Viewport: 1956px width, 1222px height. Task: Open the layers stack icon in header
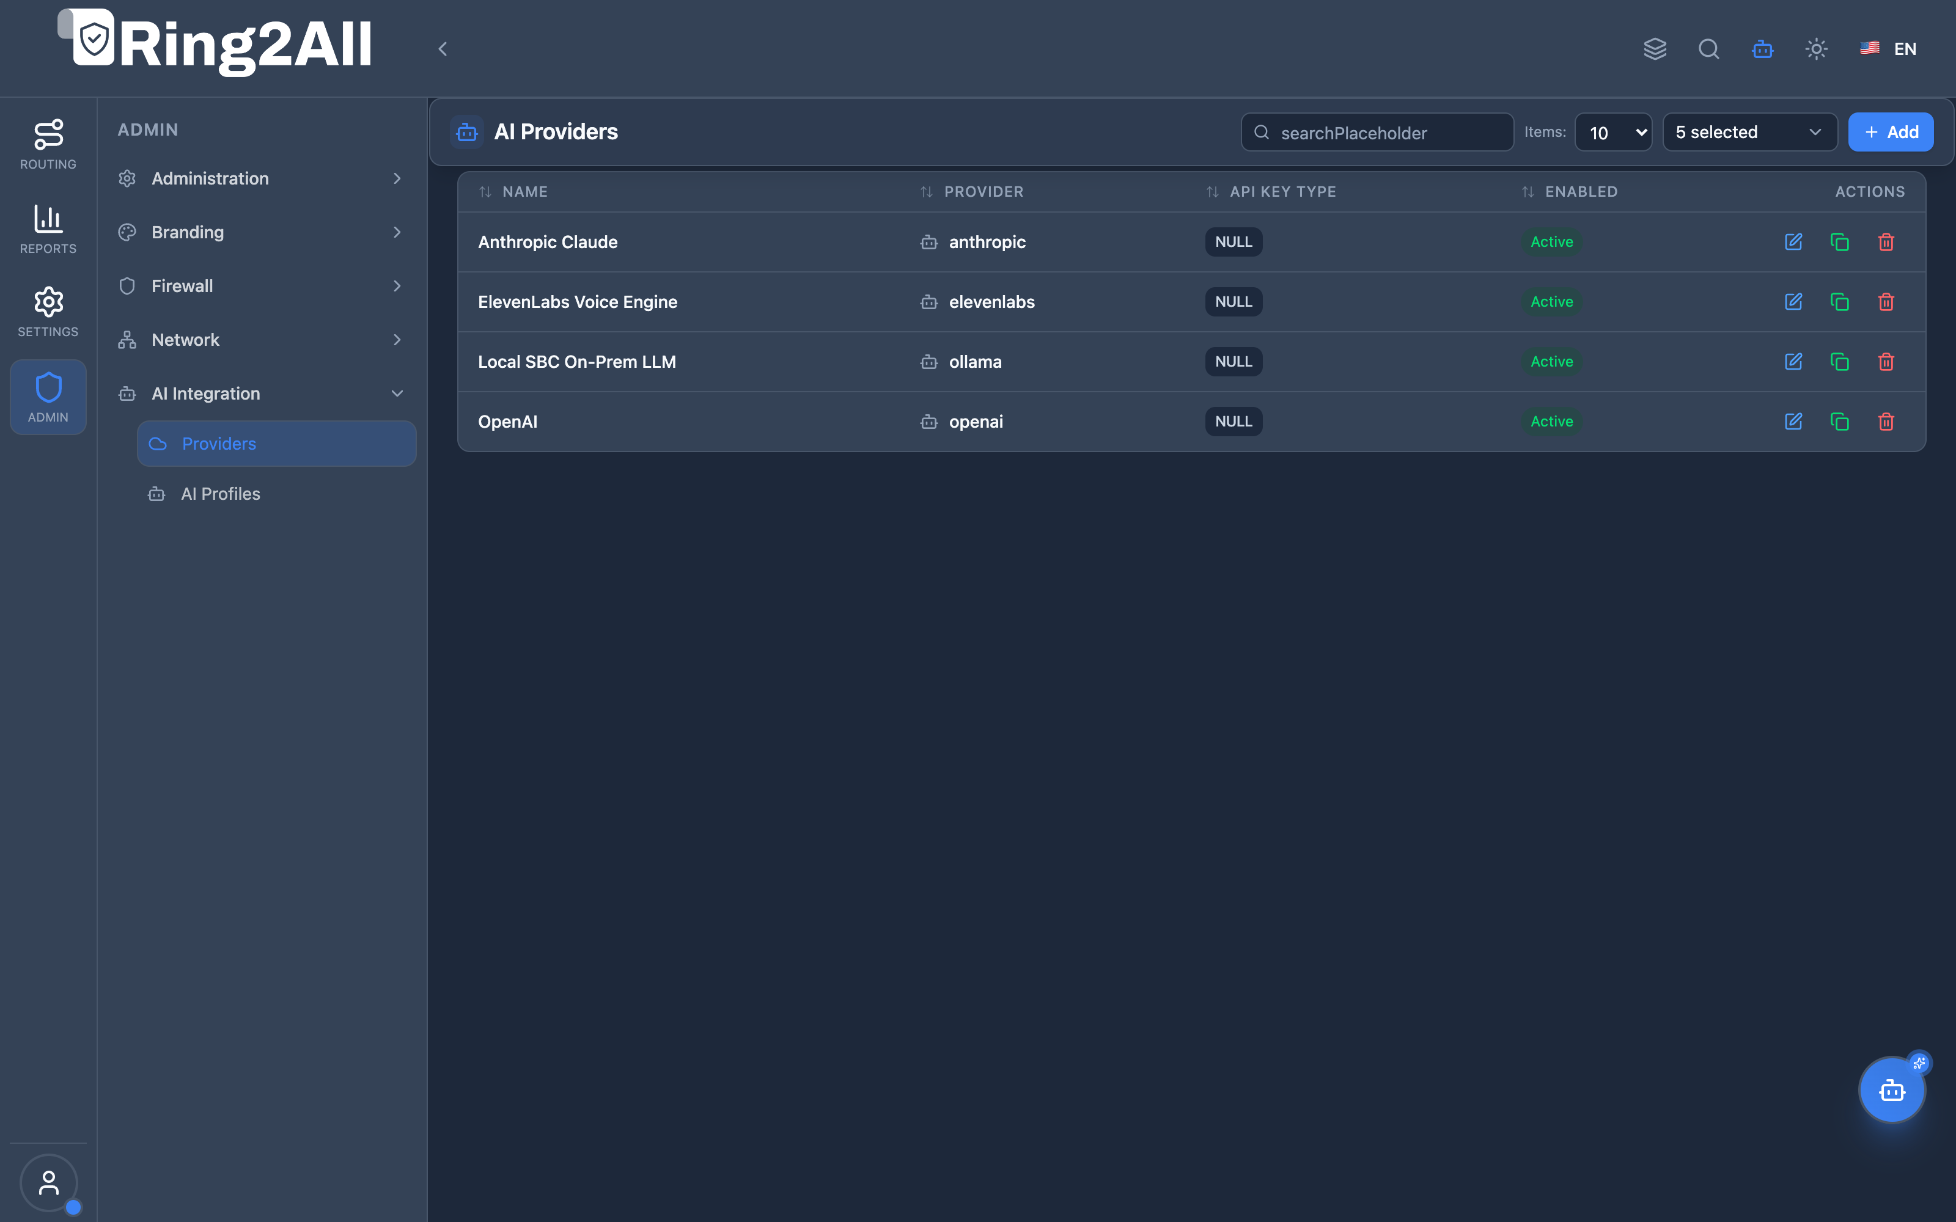[1655, 48]
